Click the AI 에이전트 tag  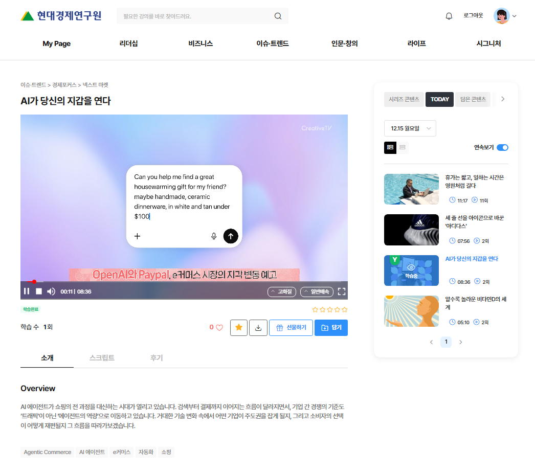pos(92,452)
